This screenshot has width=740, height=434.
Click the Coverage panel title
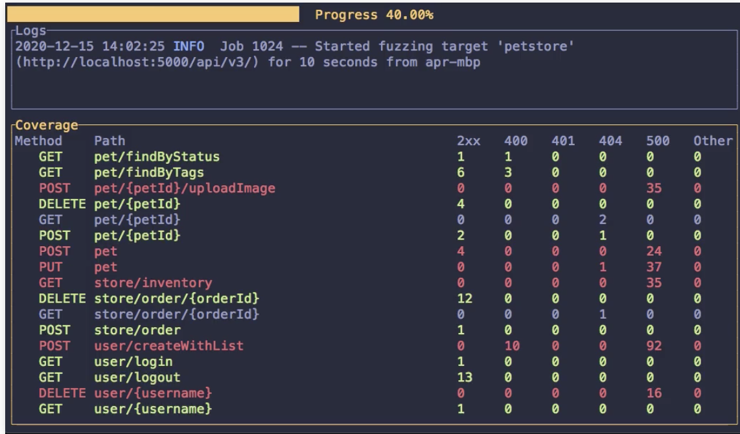pos(46,125)
